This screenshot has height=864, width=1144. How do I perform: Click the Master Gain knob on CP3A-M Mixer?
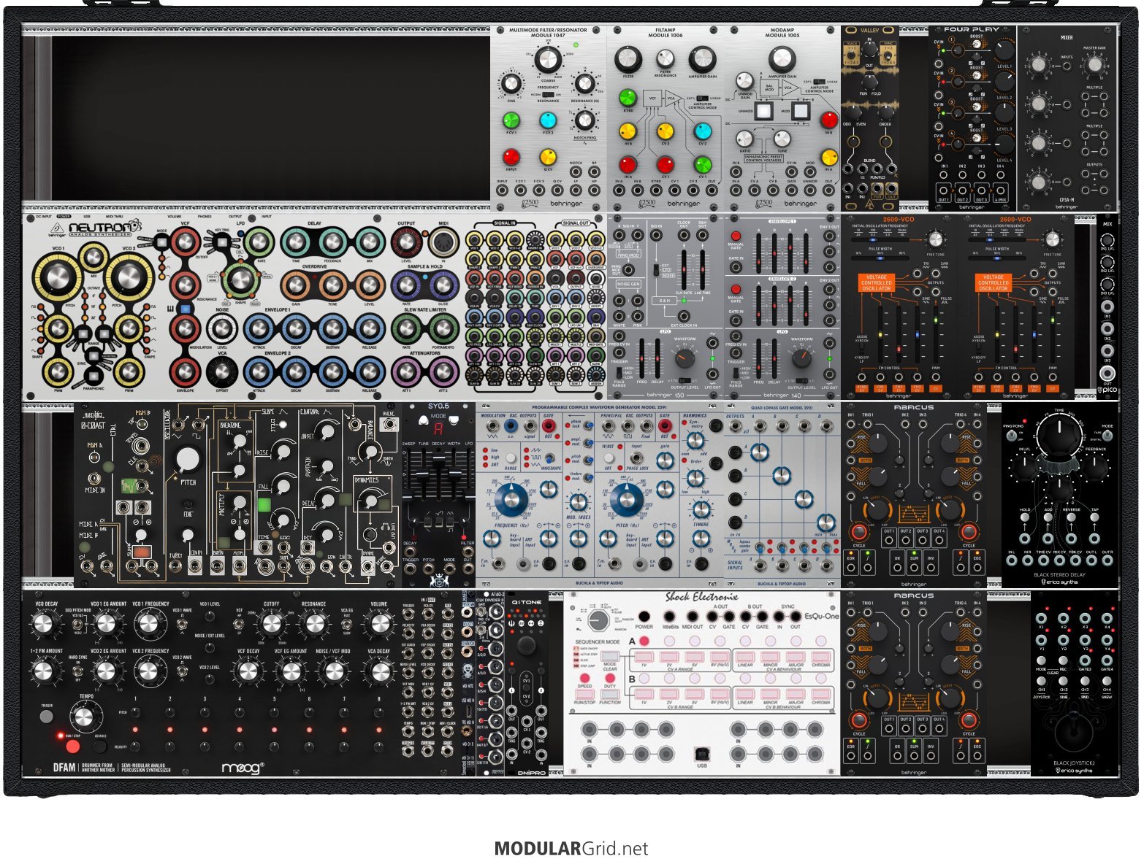click(x=1094, y=65)
